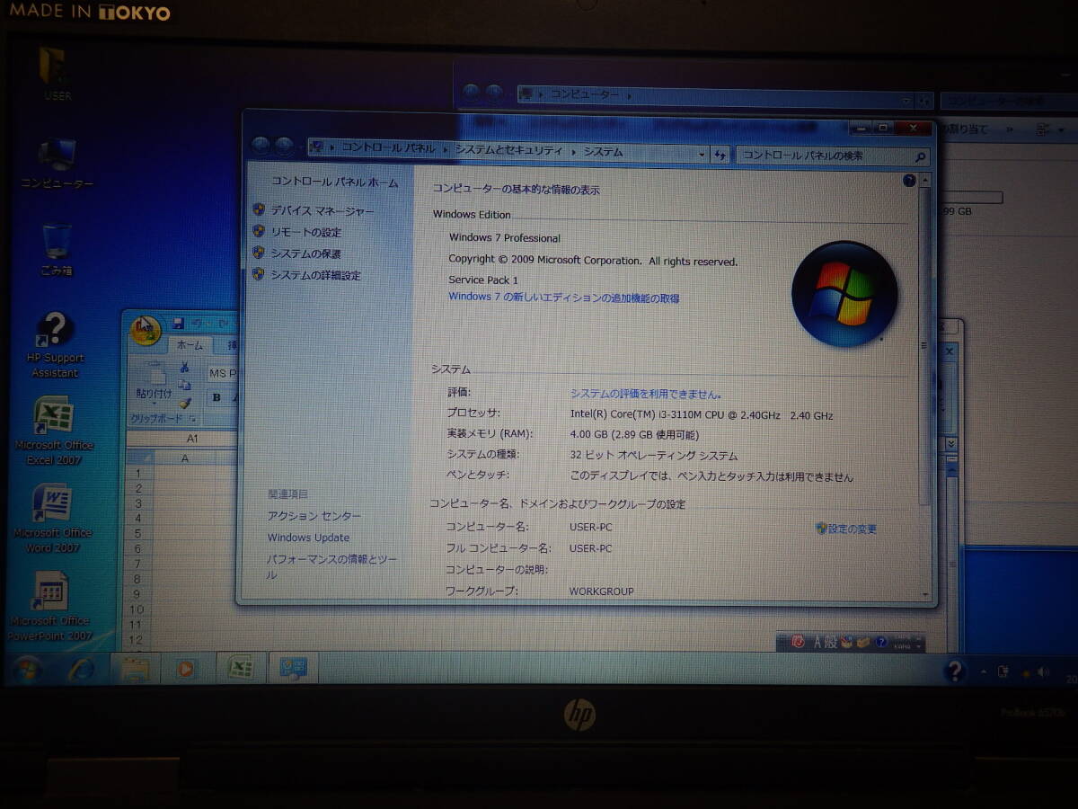Click the Format Painter brush in Excel

pyautogui.click(x=184, y=404)
